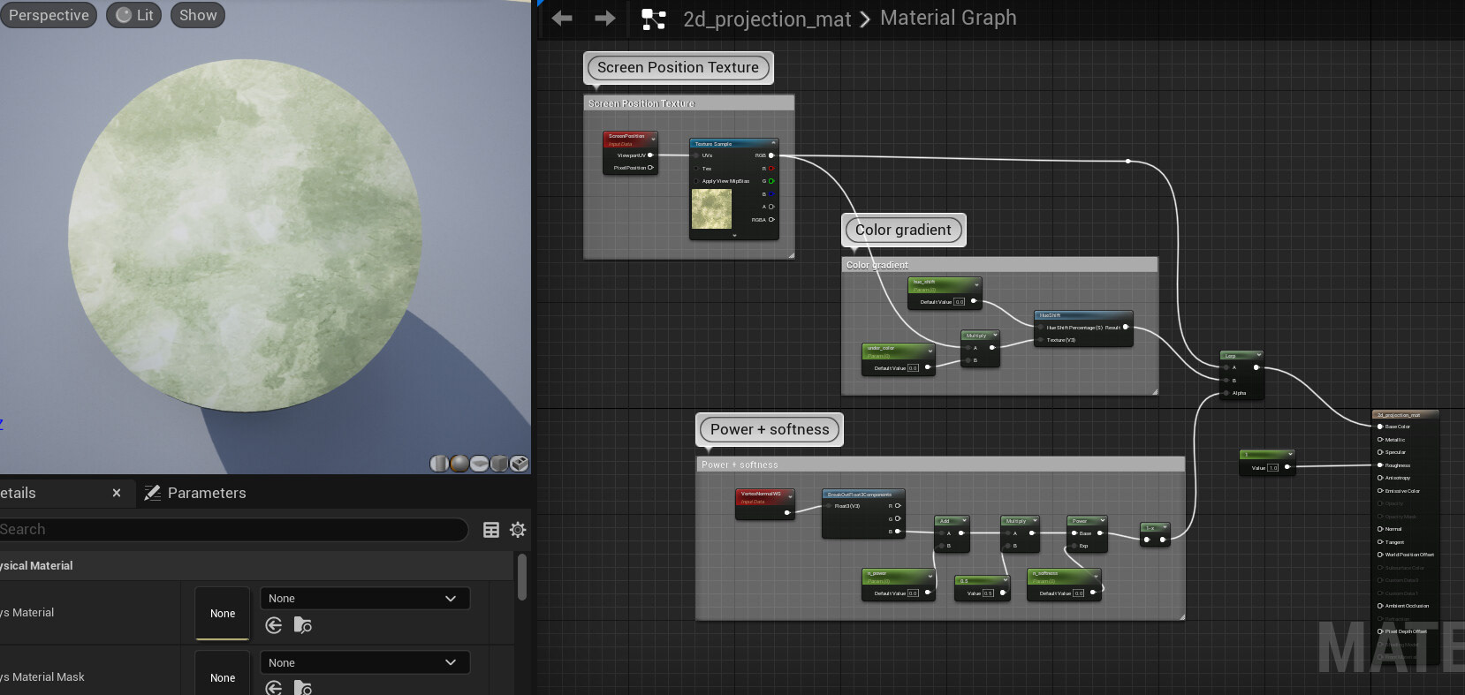The image size is (1465, 695).
Task: Set preview mesh to sphere
Action: coord(459,464)
